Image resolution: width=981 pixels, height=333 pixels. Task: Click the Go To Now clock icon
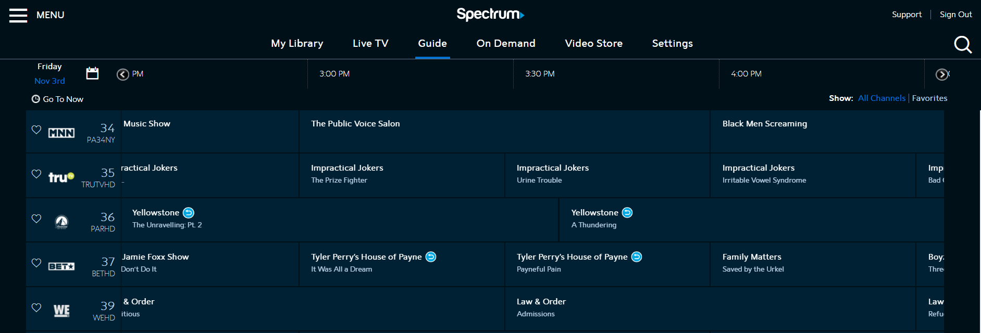point(35,99)
